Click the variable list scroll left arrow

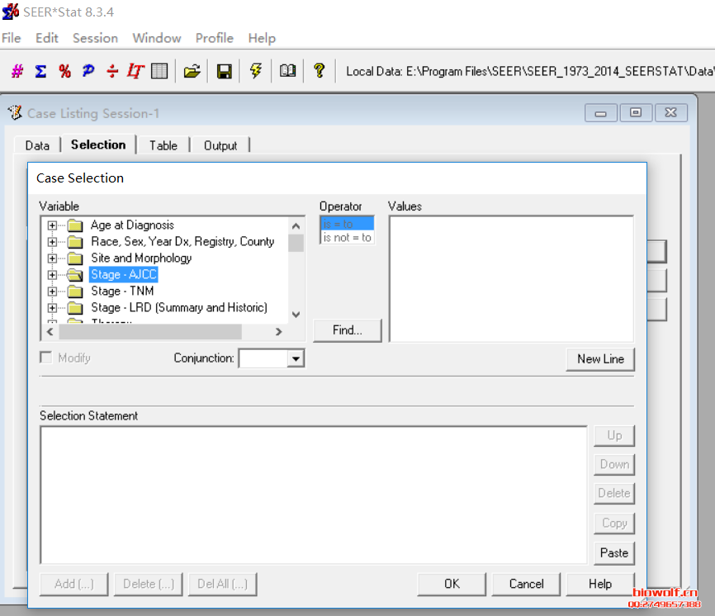point(50,332)
